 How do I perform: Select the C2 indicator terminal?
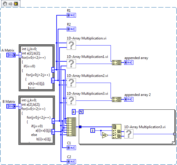coord(71,161)
